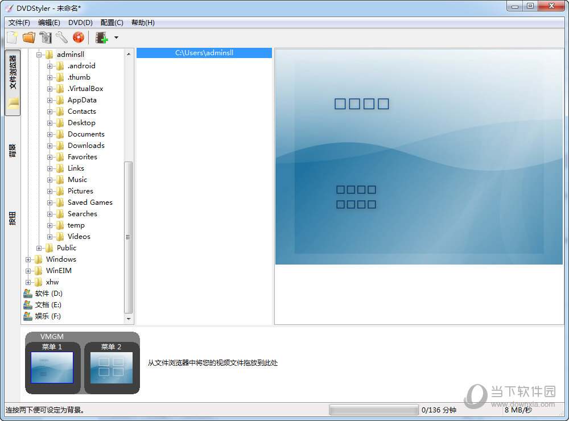Select the Documents folder

pyautogui.click(x=86, y=134)
